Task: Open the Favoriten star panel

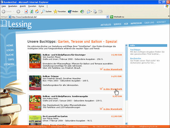Action: click(x=59, y=11)
